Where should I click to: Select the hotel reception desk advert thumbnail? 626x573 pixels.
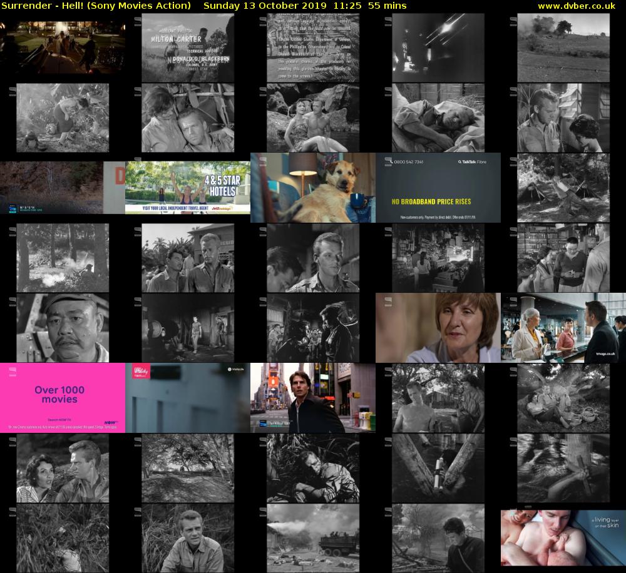coord(563,328)
